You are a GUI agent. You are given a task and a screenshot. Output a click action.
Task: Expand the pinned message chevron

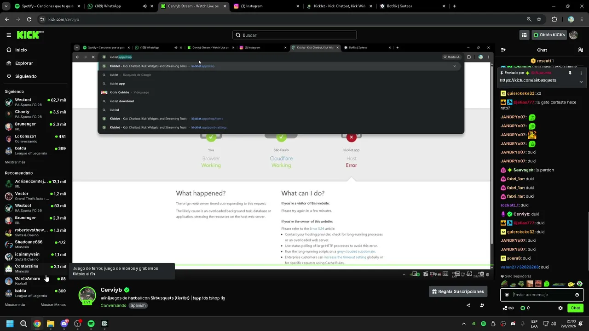point(581,82)
